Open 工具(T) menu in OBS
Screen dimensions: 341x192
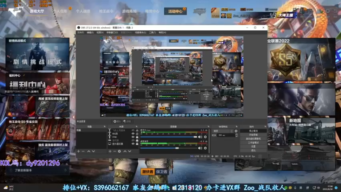(x=153, y=32)
